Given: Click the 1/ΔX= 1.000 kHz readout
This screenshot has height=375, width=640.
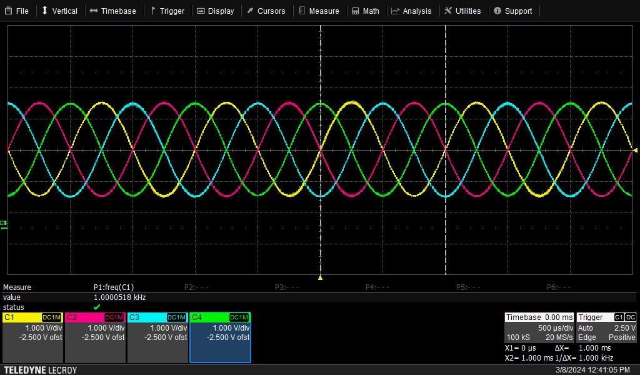Looking at the screenshot, I should coord(584,358).
